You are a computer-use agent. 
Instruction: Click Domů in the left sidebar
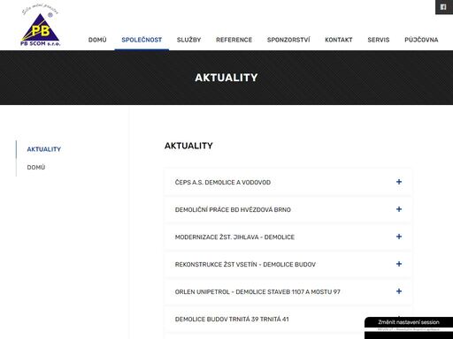coord(36,168)
